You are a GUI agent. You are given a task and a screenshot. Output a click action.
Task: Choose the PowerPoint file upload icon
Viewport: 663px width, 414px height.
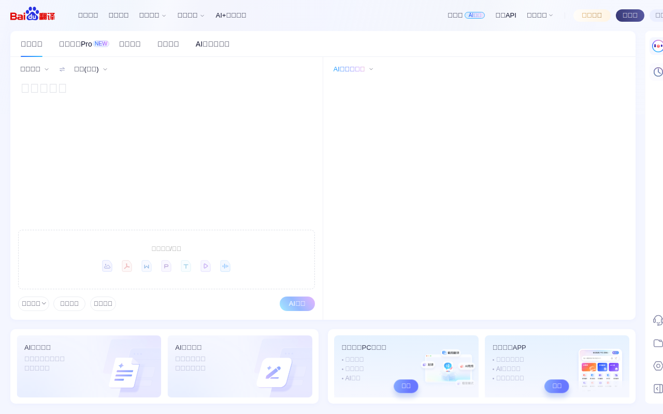click(166, 266)
